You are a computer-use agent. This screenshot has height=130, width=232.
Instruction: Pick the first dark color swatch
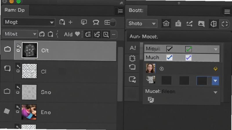(166, 81)
